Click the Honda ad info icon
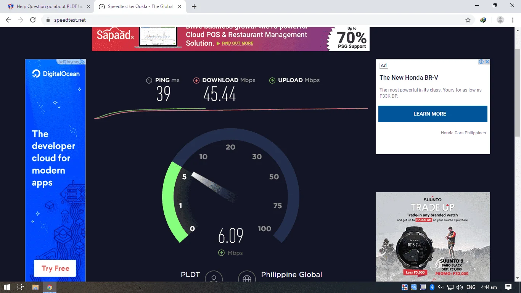 coord(481,62)
